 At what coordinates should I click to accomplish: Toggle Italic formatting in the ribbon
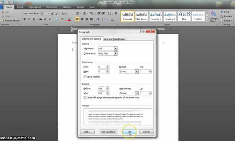coord(29,19)
